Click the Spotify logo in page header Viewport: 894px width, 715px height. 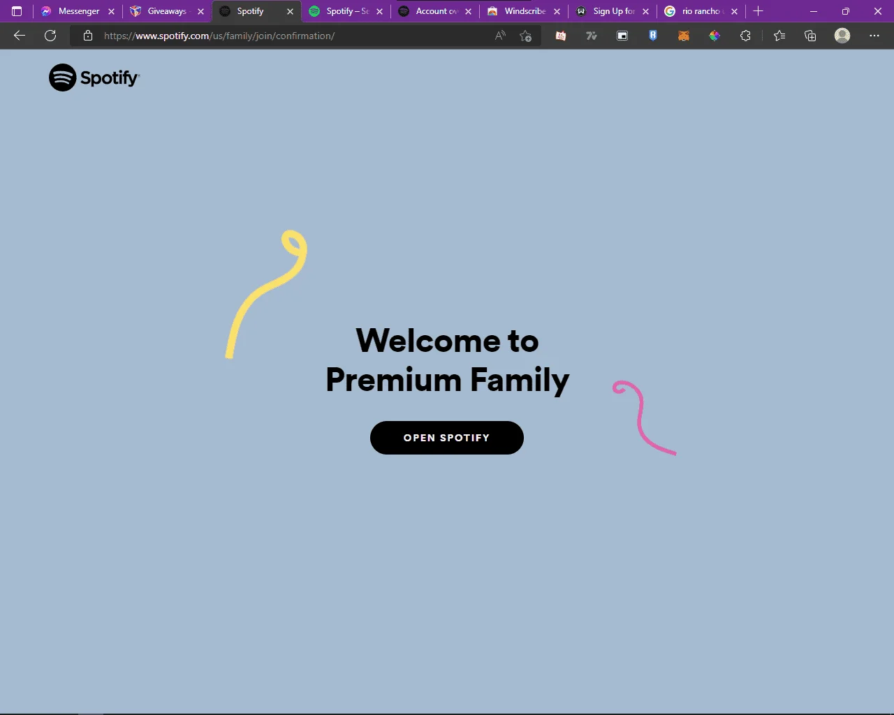click(x=94, y=78)
